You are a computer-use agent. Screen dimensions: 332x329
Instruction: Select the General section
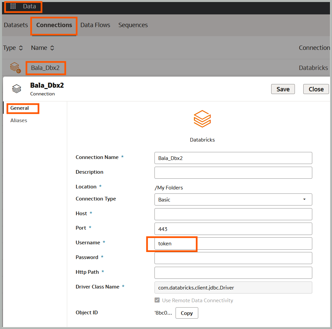(20, 108)
